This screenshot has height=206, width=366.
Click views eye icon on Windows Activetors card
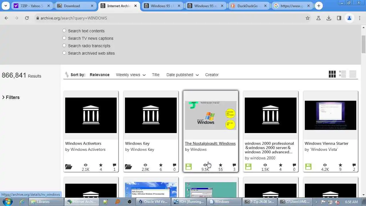[85, 165]
